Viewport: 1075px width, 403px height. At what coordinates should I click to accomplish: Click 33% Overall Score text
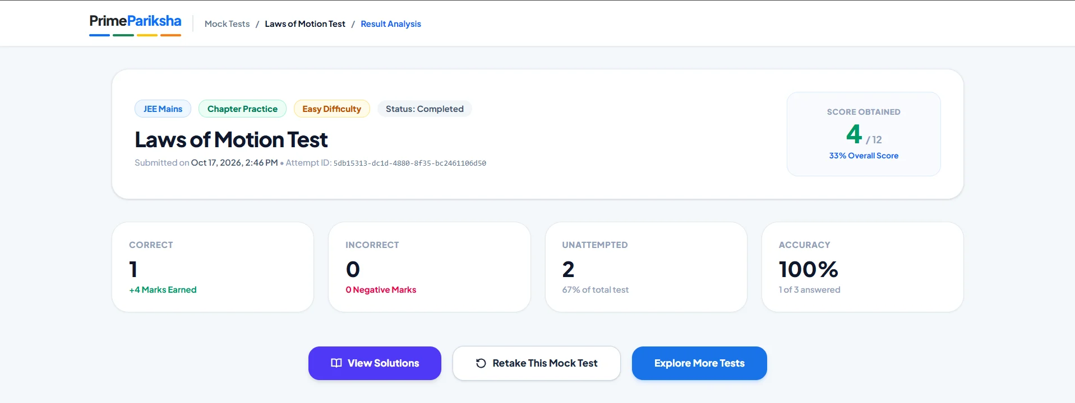click(x=864, y=156)
